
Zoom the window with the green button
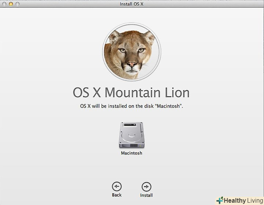pyautogui.click(x=17, y=4)
